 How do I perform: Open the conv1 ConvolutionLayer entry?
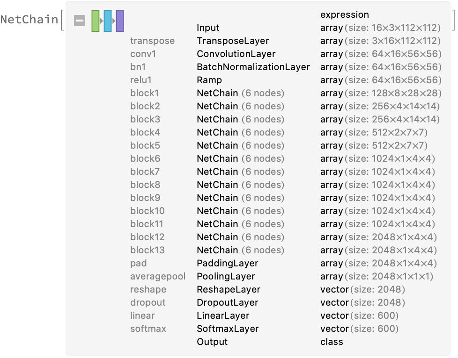pos(236,54)
